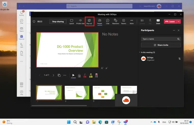
Task: Open the meeting Chat
Action: point(108,22)
